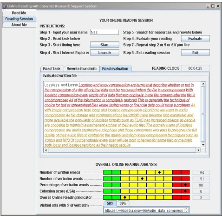
Task: Select the Read evaluation tab
Action: [x=115, y=68]
